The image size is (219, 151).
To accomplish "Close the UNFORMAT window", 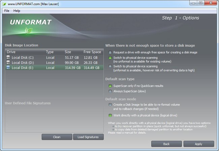I will pyautogui.click(x=211, y=3).
